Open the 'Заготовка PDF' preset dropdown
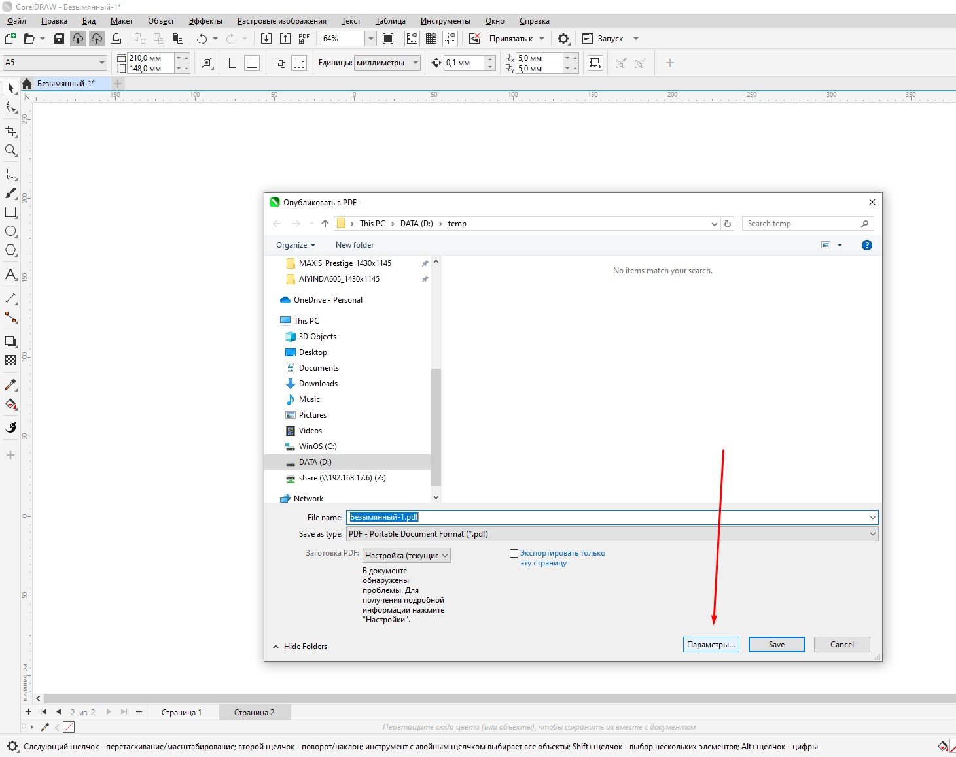Viewport: 956px width, 757px height. click(406, 556)
